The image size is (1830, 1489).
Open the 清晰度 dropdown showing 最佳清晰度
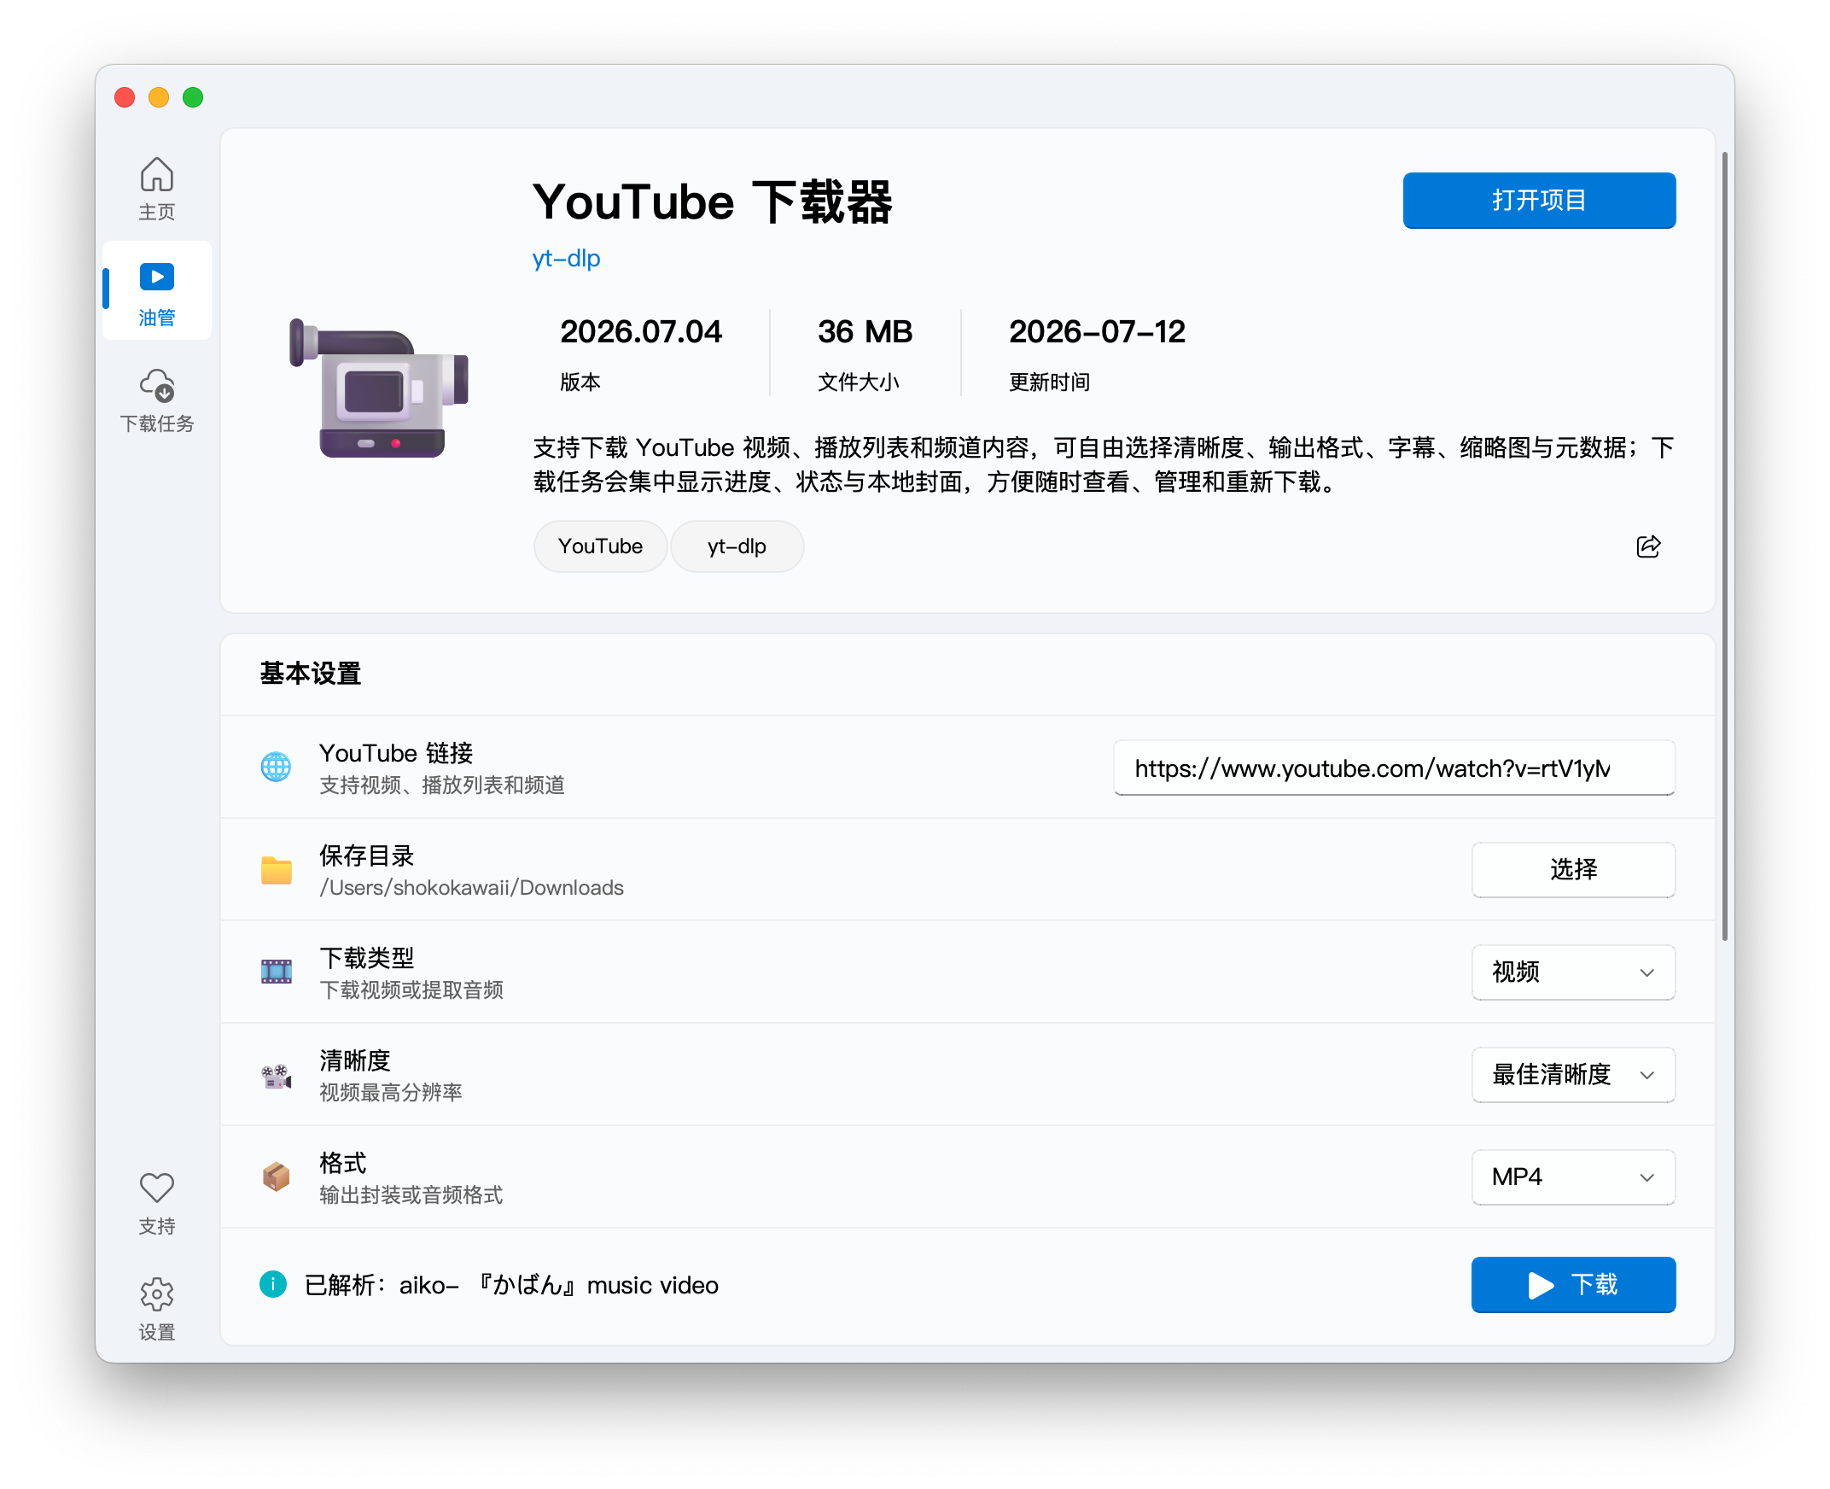[x=1574, y=1075]
